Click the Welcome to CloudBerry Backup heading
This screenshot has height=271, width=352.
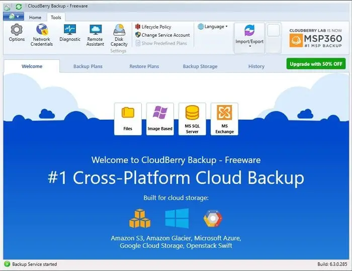coord(176,160)
